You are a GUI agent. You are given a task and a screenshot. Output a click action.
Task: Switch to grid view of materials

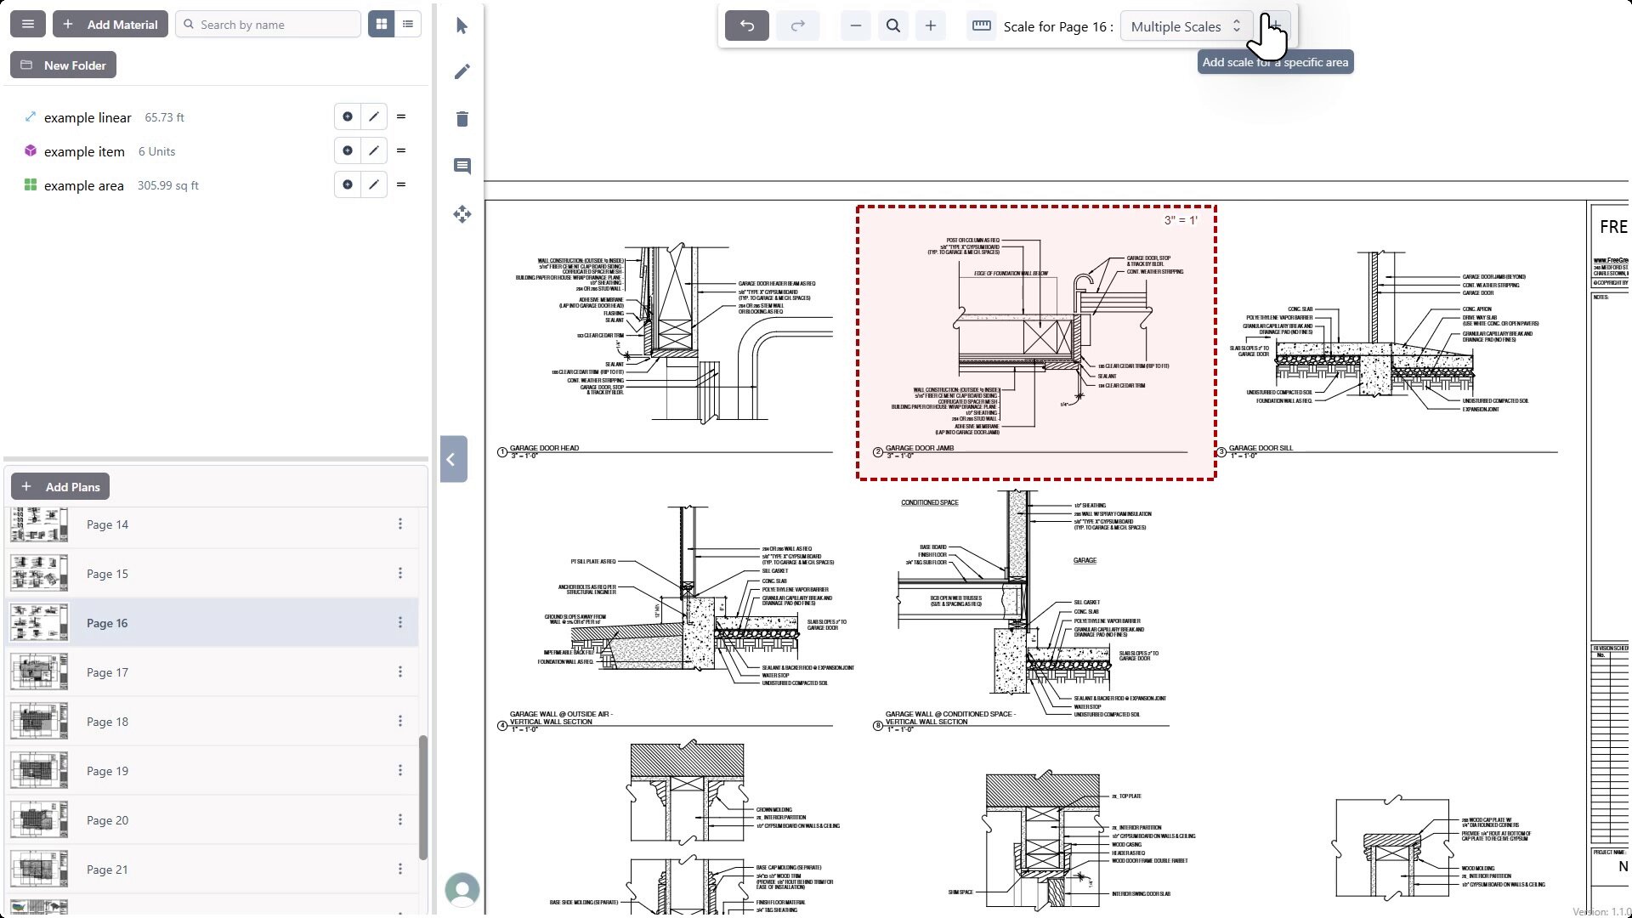click(382, 25)
